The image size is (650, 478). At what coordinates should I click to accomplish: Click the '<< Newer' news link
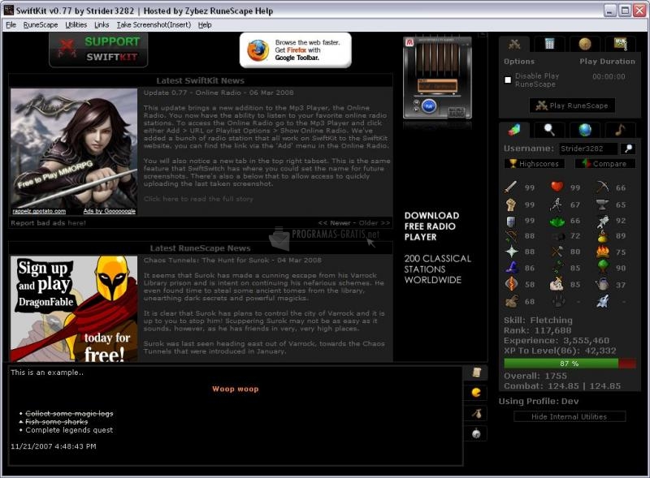pos(334,223)
